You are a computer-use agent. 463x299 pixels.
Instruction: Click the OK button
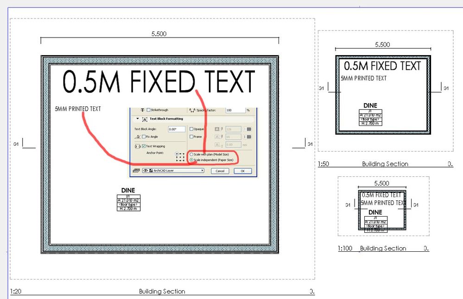[x=243, y=171]
